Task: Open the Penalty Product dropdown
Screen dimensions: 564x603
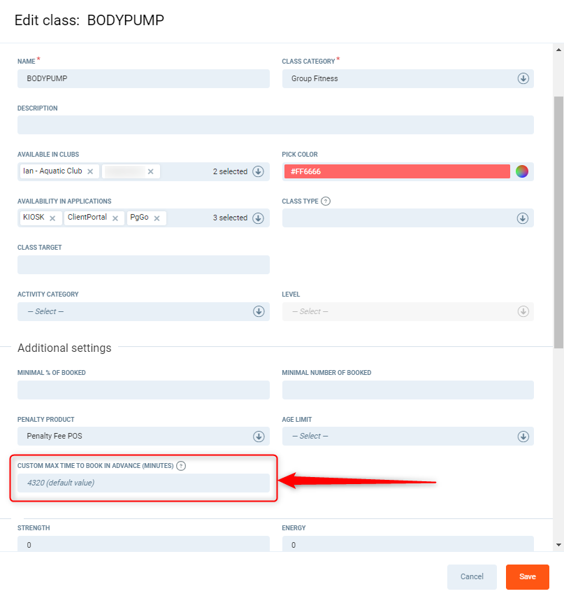Action: (258, 436)
